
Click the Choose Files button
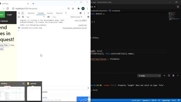click(4, 45)
